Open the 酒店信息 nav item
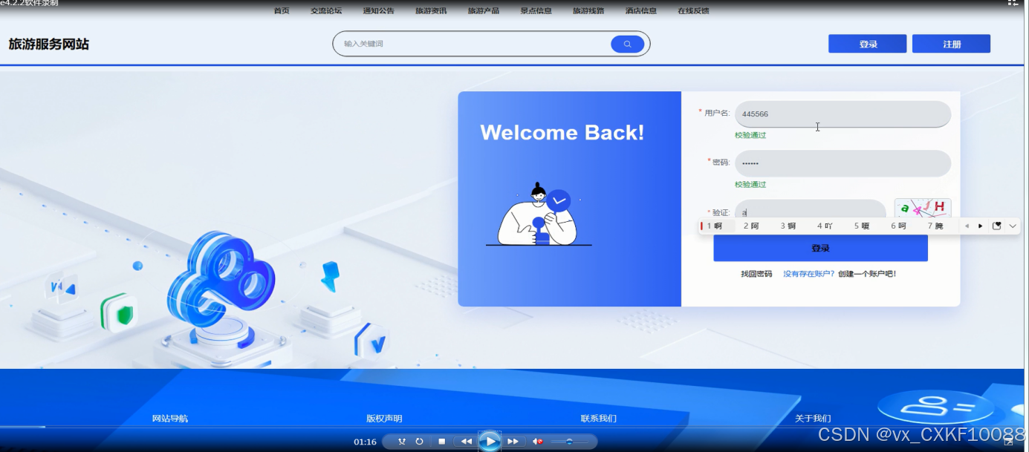 [x=641, y=11]
